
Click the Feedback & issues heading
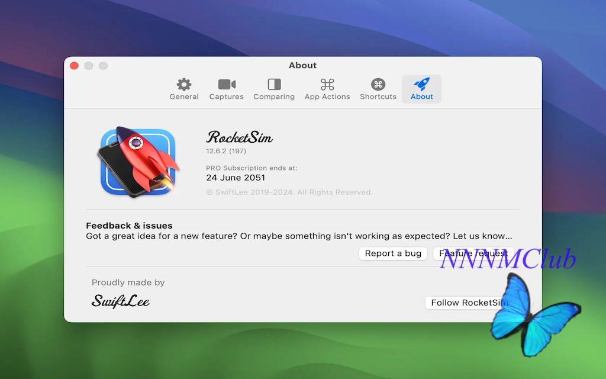pos(129,226)
